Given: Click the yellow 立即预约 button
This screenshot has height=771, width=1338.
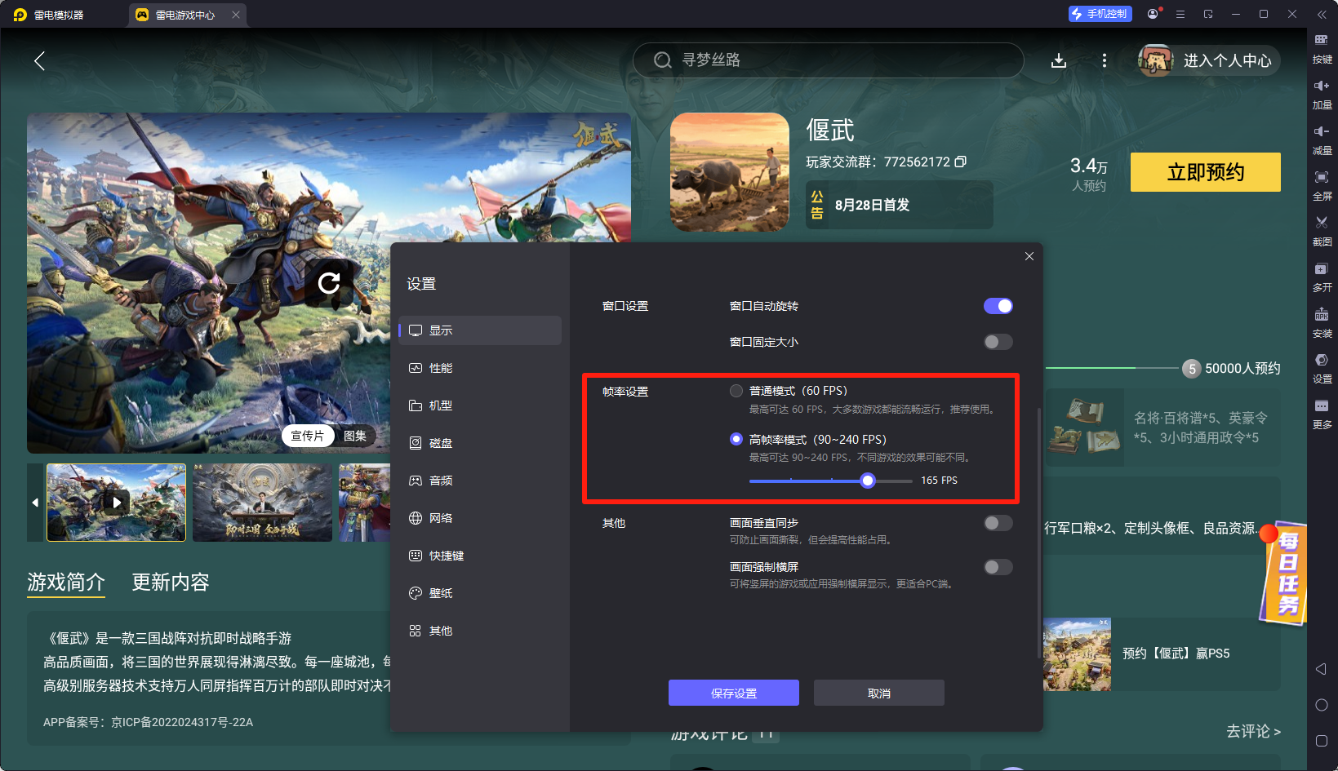Looking at the screenshot, I should (1206, 172).
